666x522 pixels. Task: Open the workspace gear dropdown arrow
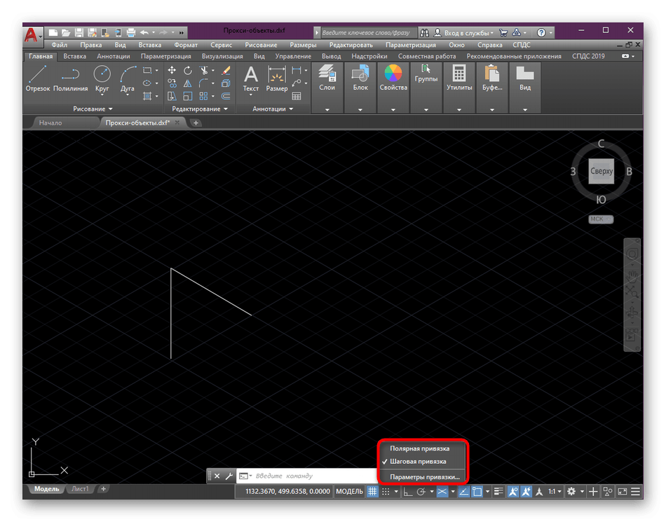coord(582,491)
